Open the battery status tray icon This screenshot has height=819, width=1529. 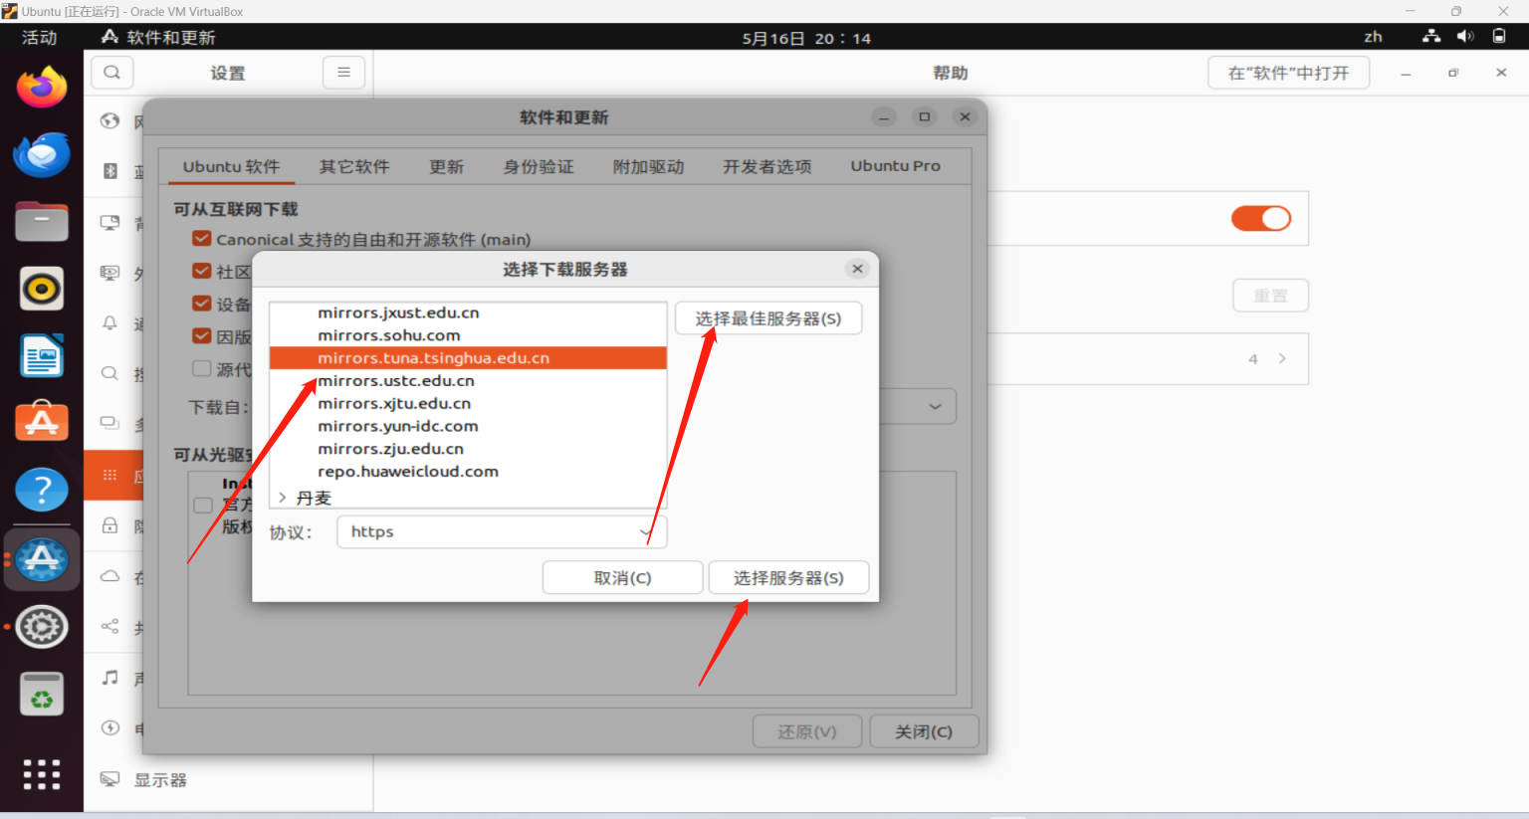[x=1499, y=37]
